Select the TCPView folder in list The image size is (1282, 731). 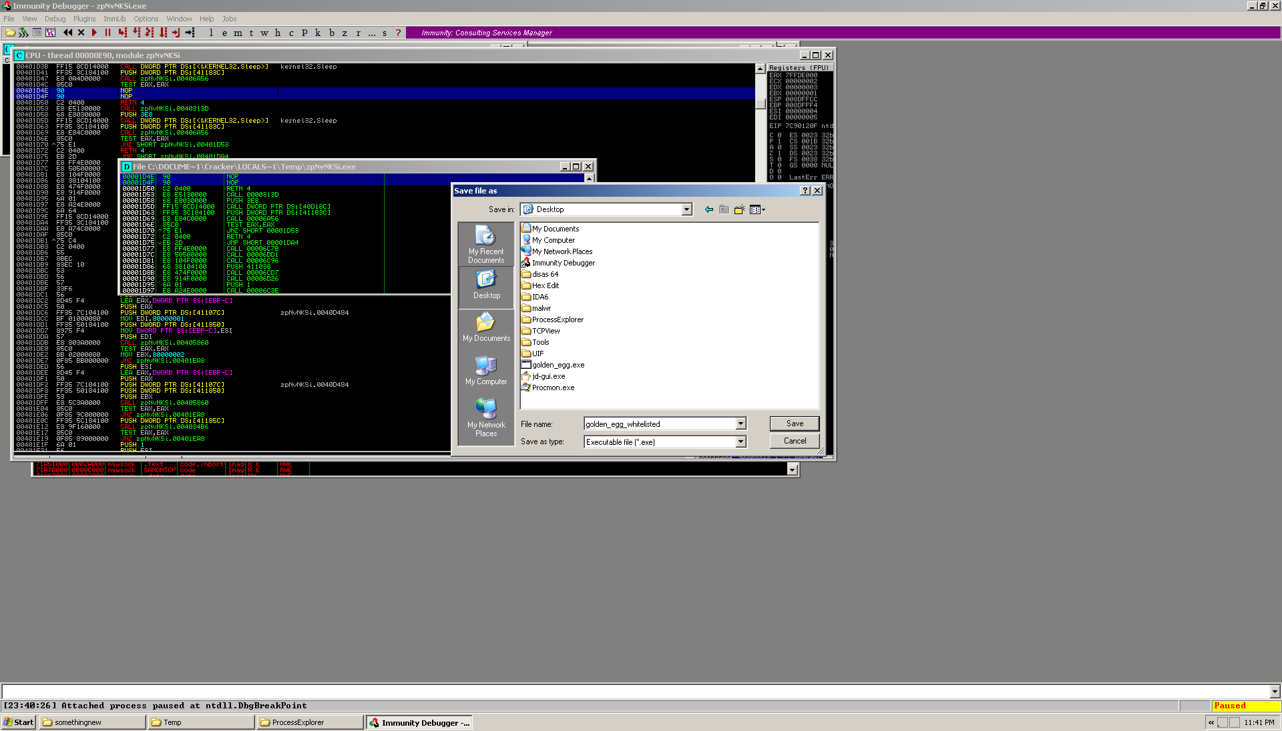tap(541, 331)
